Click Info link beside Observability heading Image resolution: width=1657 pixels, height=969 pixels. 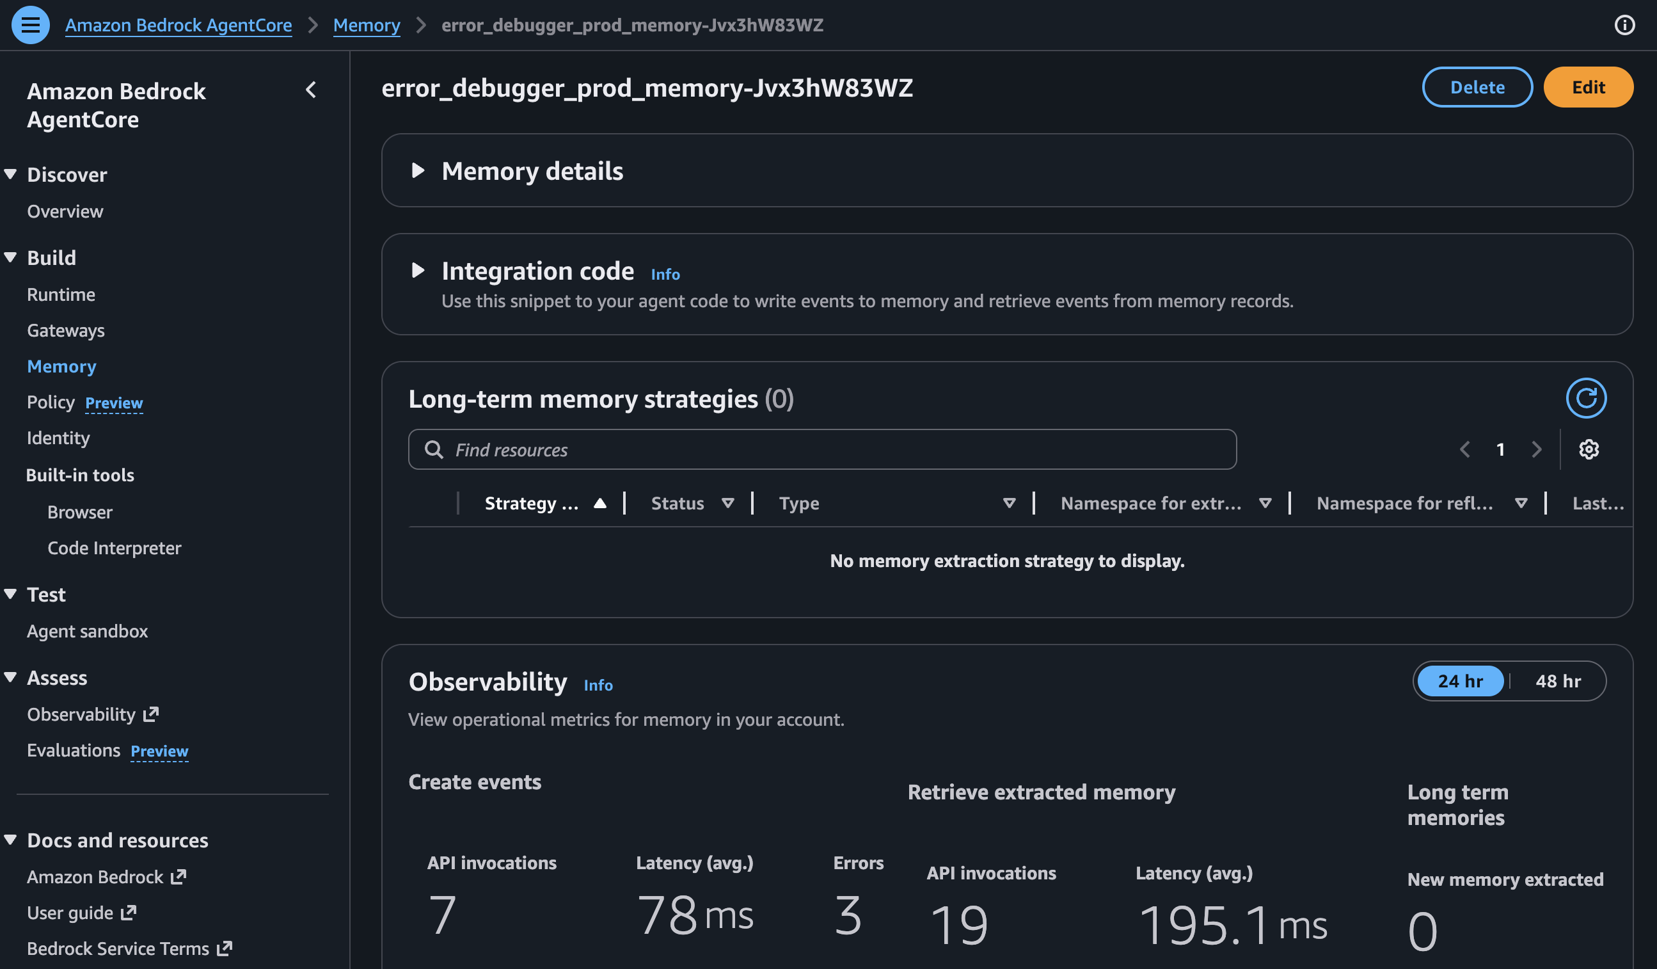(598, 685)
